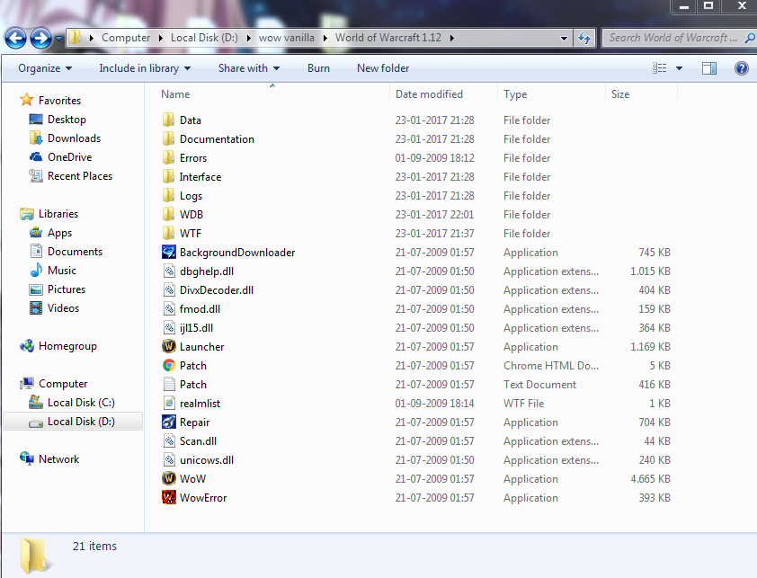757x578 pixels.
Task: Select the BackgroundDownloader application icon
Action: (x=168, y=252)
